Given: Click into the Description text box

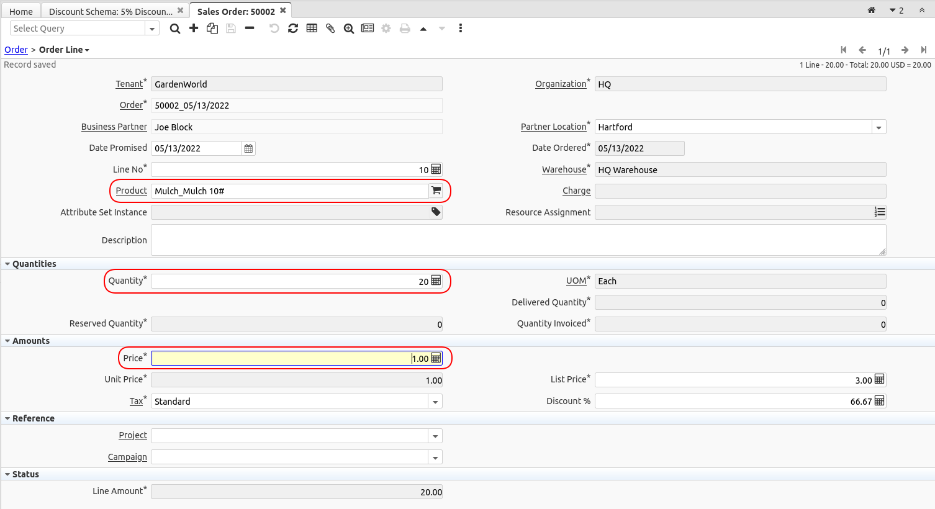Looking at the screenshot, I should pos(518,240).
